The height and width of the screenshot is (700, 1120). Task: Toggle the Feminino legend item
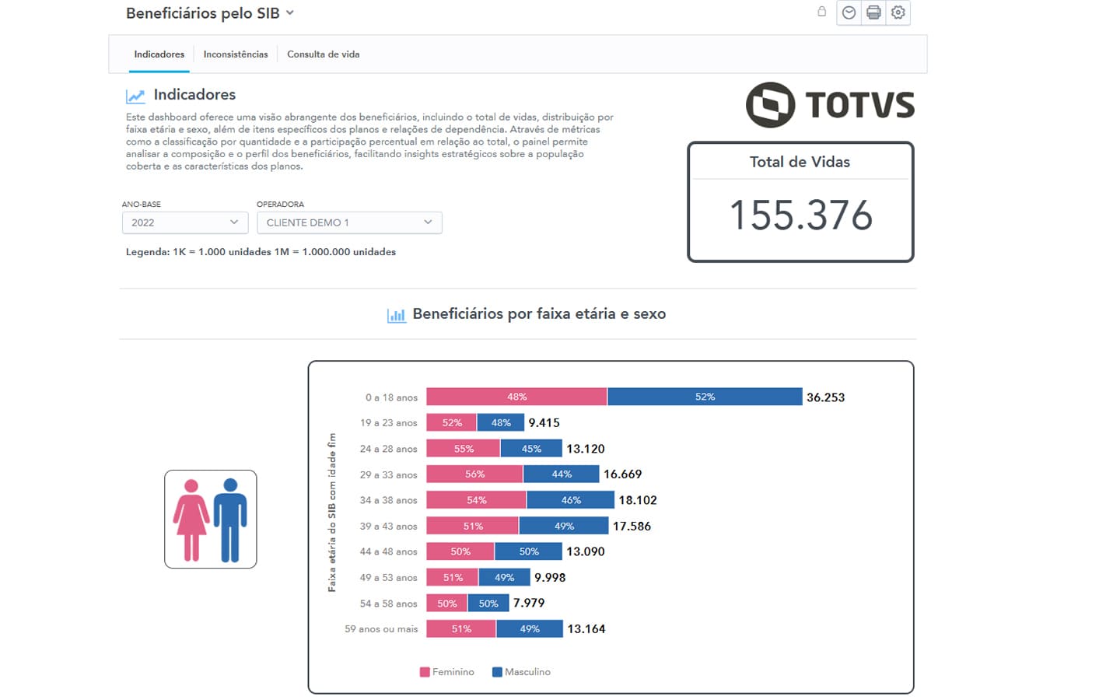point(447,672)
